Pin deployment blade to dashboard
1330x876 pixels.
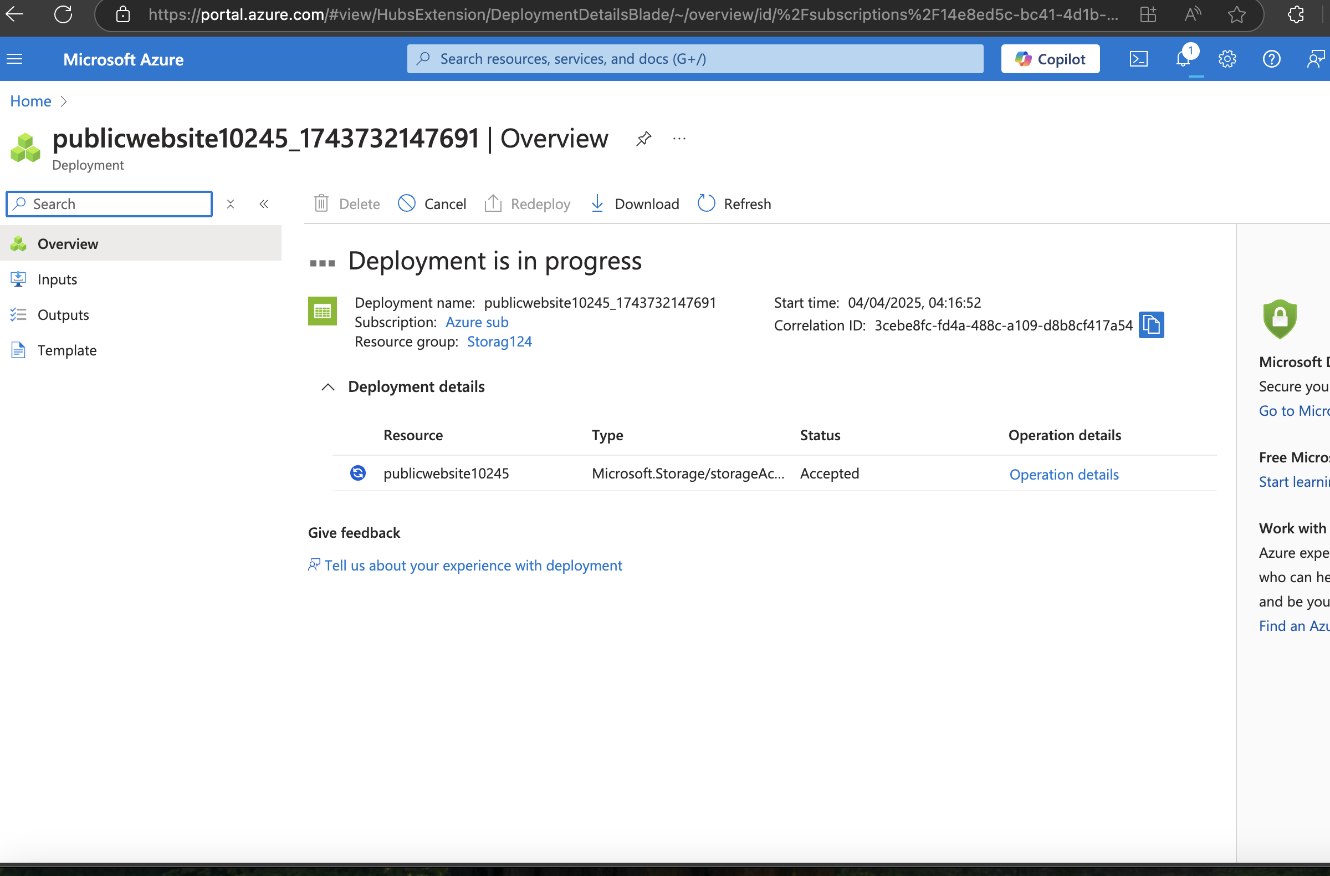[644, 138]
